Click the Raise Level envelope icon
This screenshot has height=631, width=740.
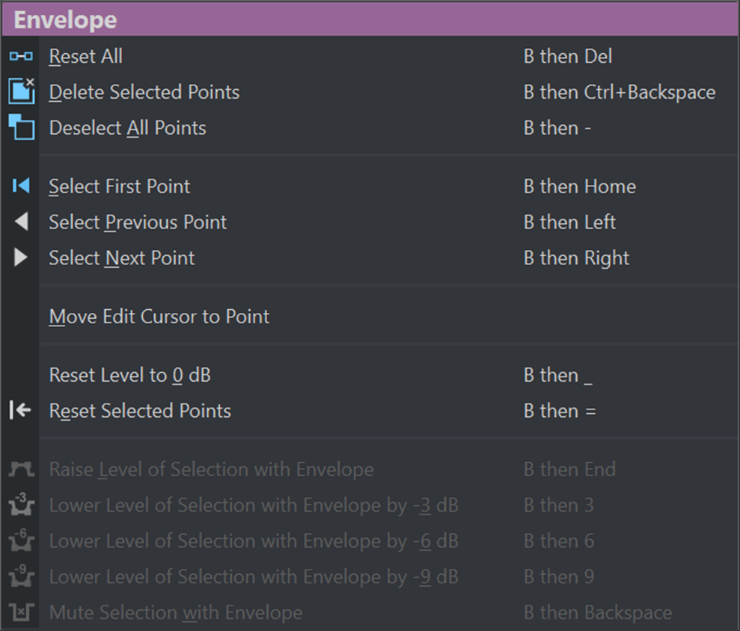click(x=21, y=469)
